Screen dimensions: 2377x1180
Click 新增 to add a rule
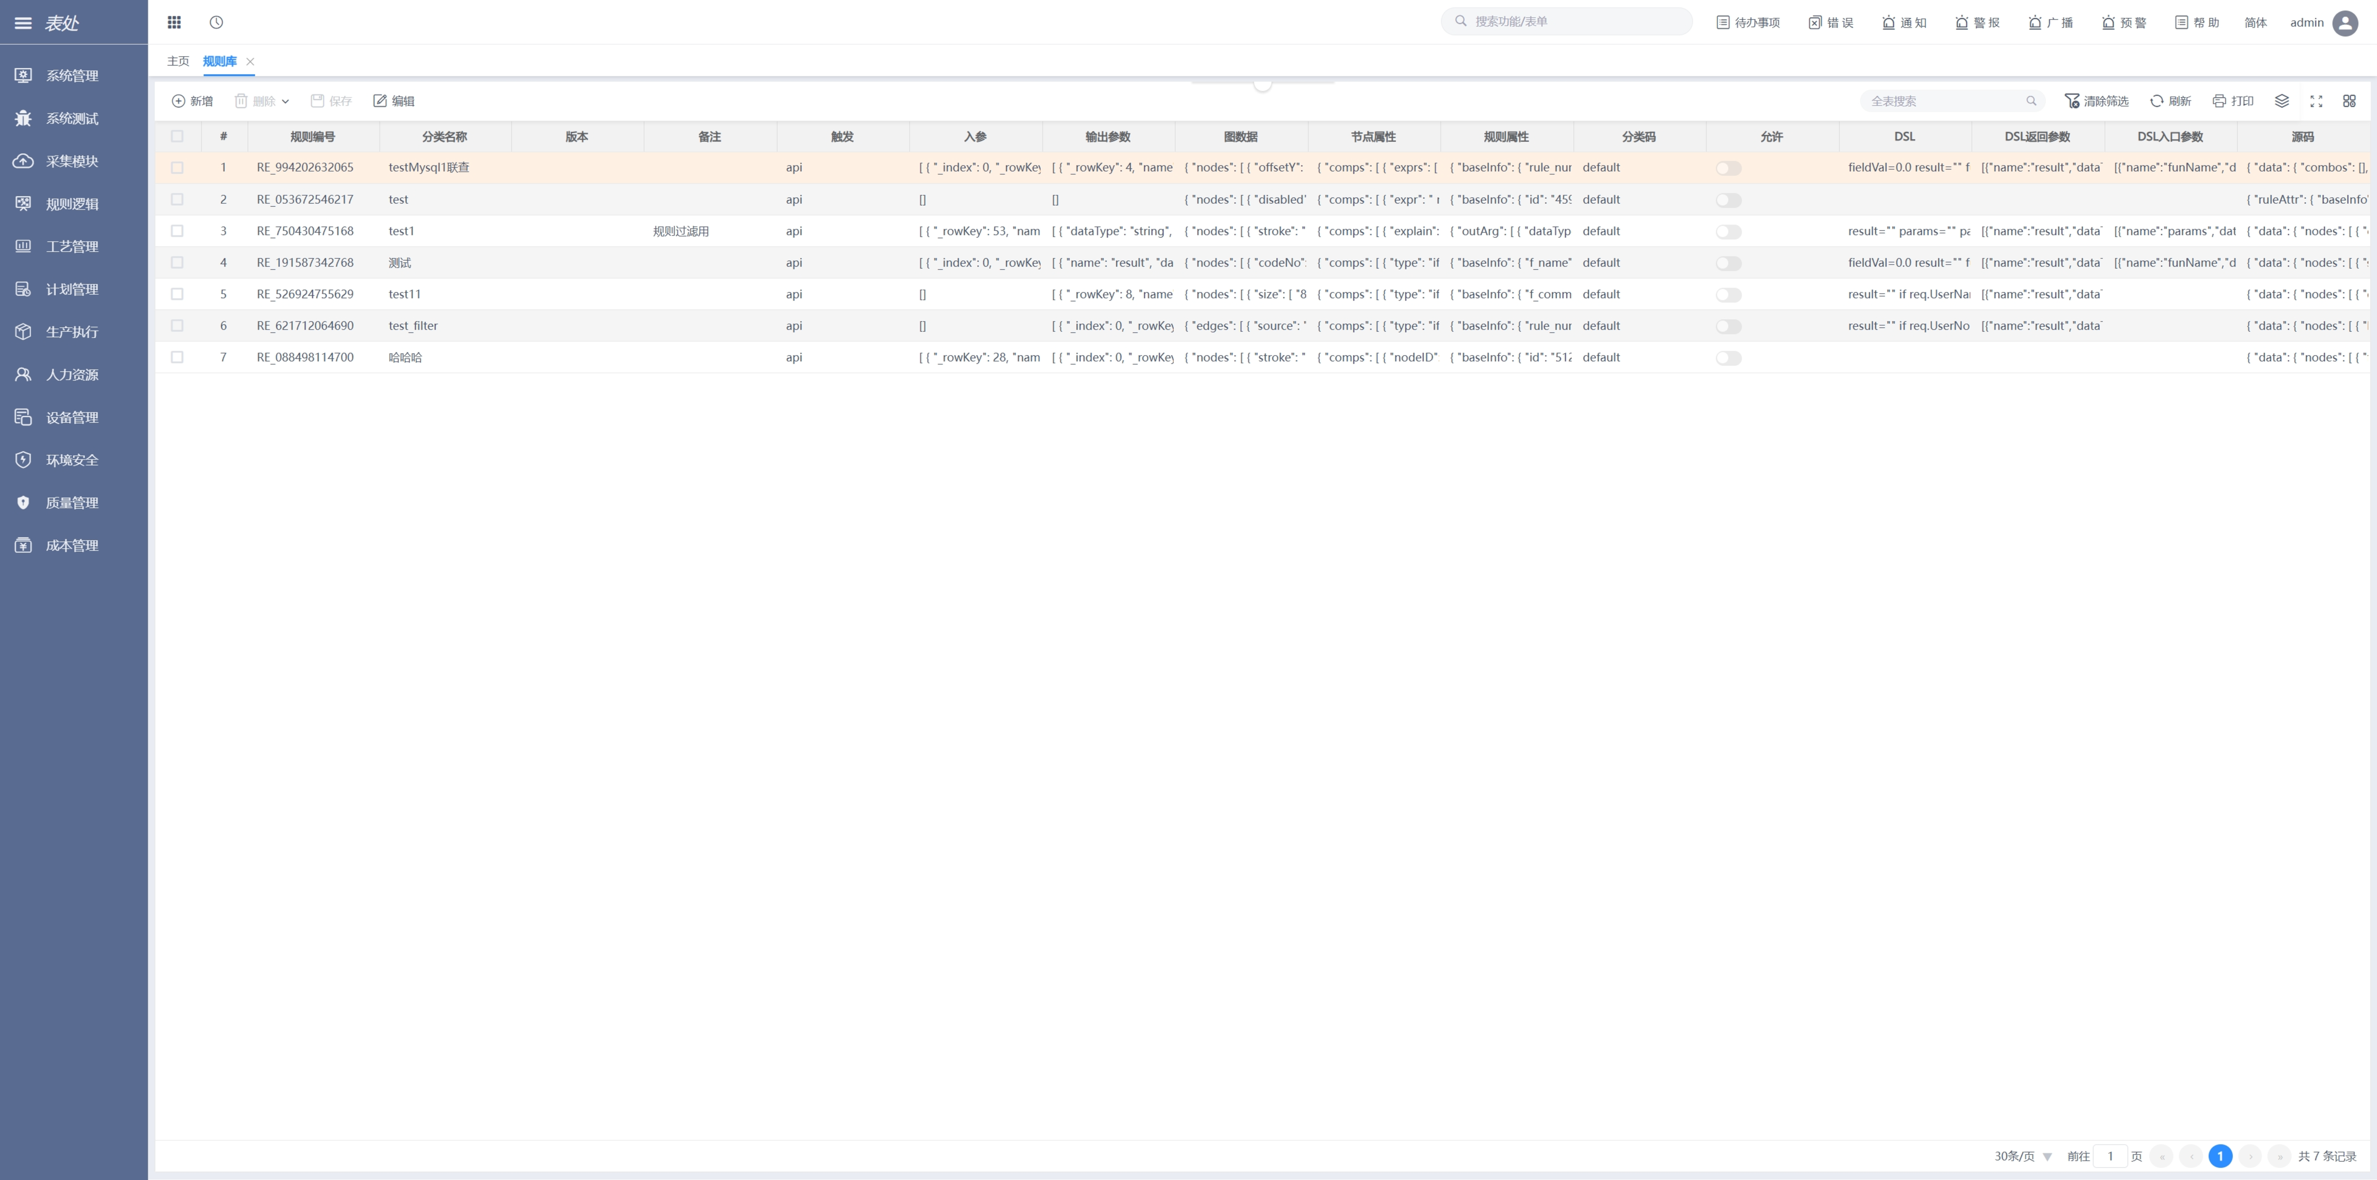click(192, 101)
